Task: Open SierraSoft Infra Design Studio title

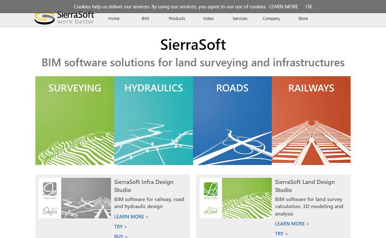Action: (x=144, y=186)
